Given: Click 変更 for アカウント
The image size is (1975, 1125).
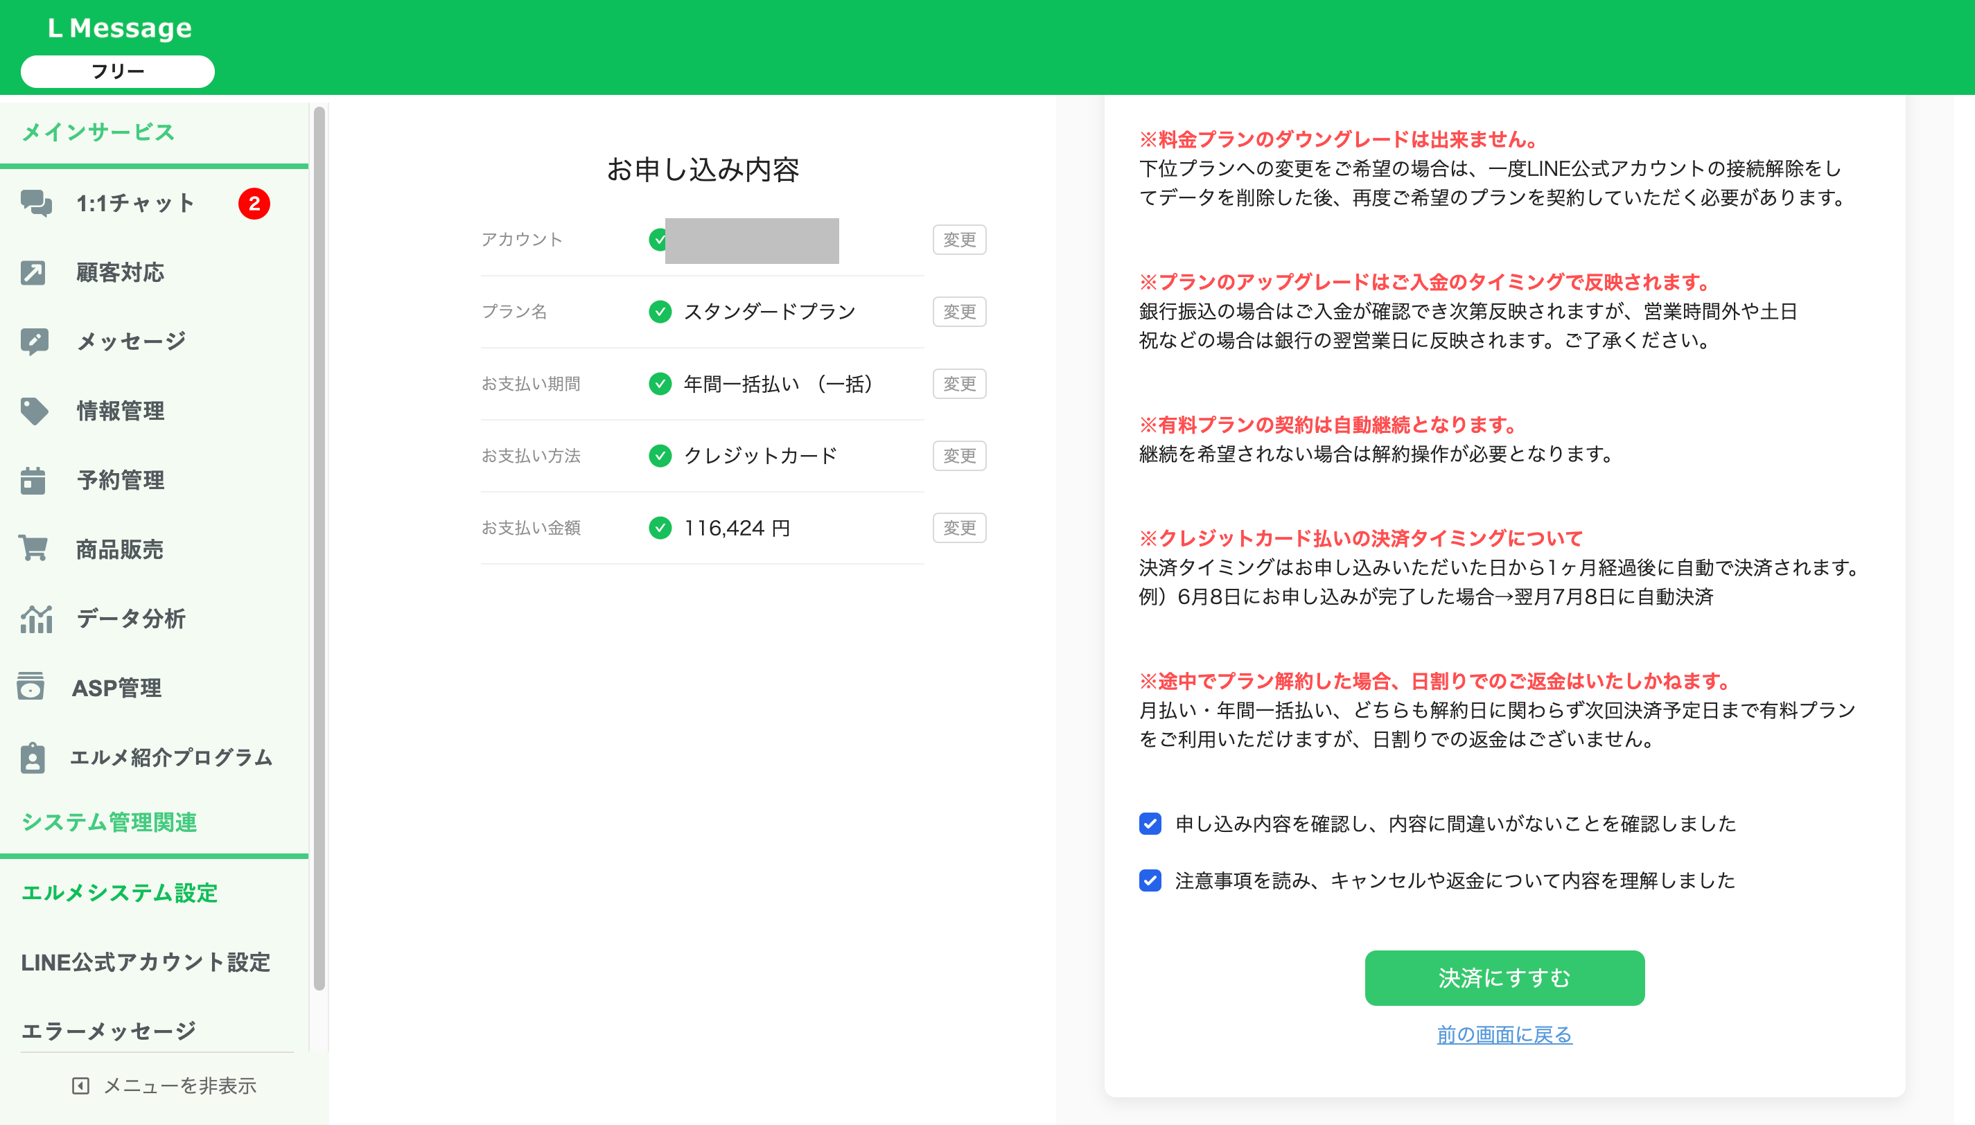Looking at the screenshot, I should [959, 240].
